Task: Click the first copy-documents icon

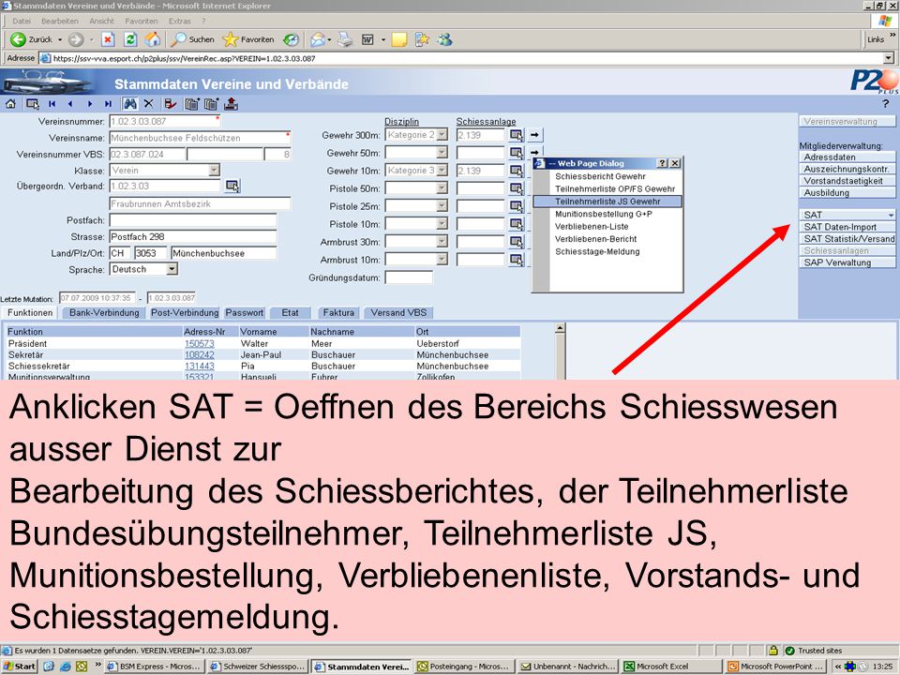Action: pyautogui.click(x=191, y=104)
